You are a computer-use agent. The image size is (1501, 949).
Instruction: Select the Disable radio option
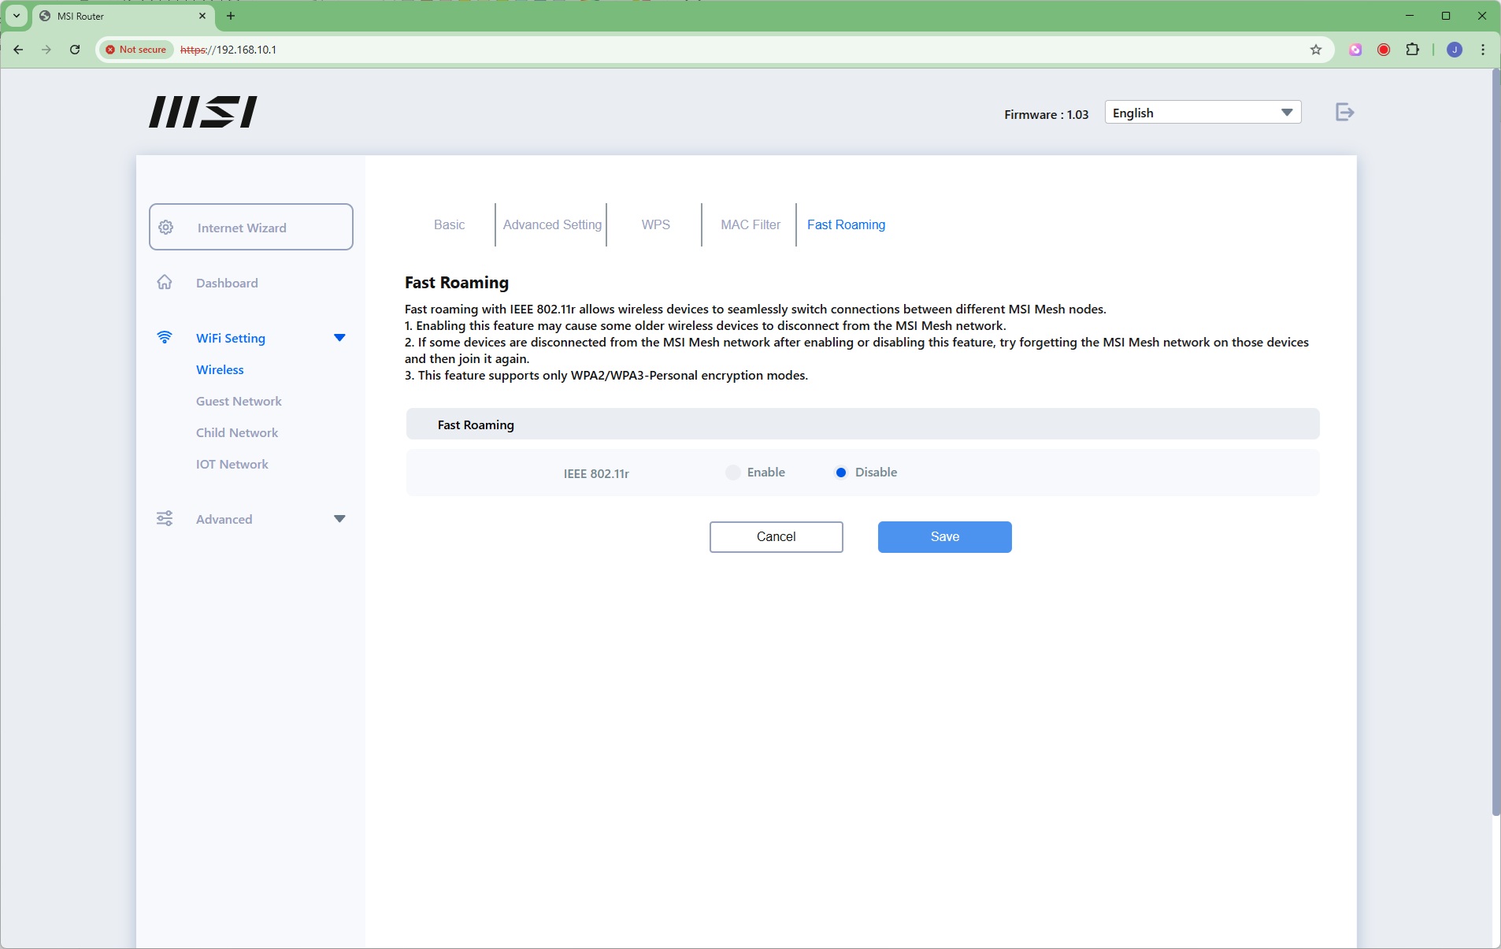pyautogui.click(x=841, y=473)
